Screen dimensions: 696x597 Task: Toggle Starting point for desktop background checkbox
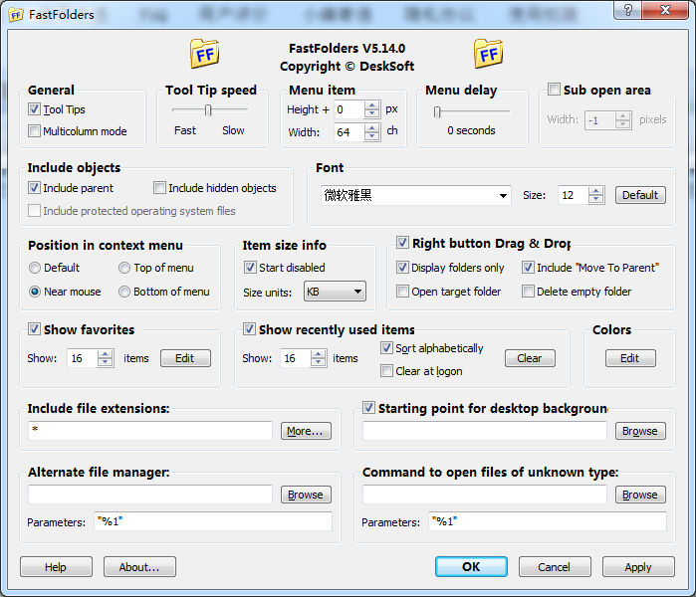point(368,408)
